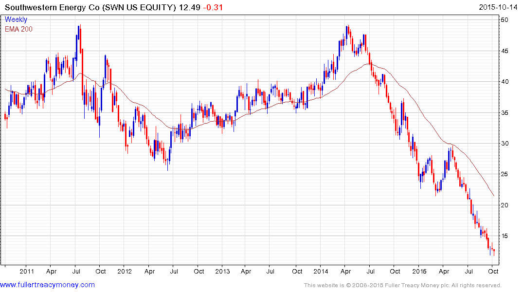Click the price change value -0.31
The height and width of the screenshot is (292, 523).
click(213, 7)
